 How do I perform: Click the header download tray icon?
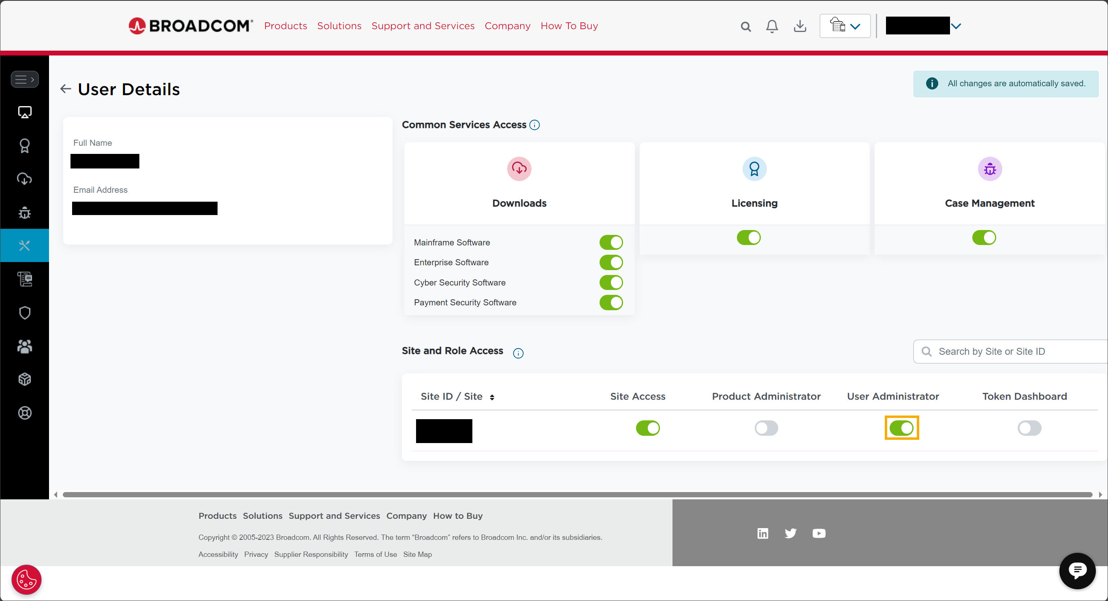800,26
